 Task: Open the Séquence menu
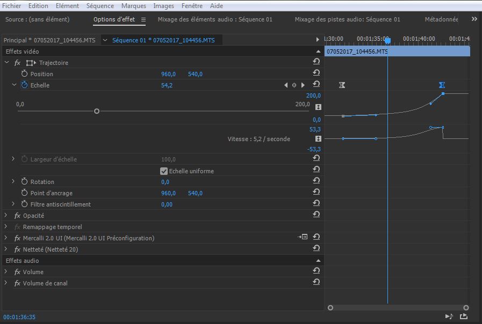[100, 6]
